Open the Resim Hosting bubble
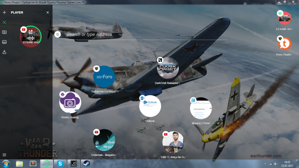Viewport: 299px width, 168px height. click(x=70, y=102)
